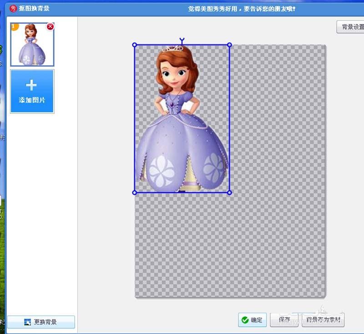Image resolution: width=364 pixels, height=334 pixels.
Task: Click the bottom-right selection handle
Action: pyautogui.click(x=230, y=193)
